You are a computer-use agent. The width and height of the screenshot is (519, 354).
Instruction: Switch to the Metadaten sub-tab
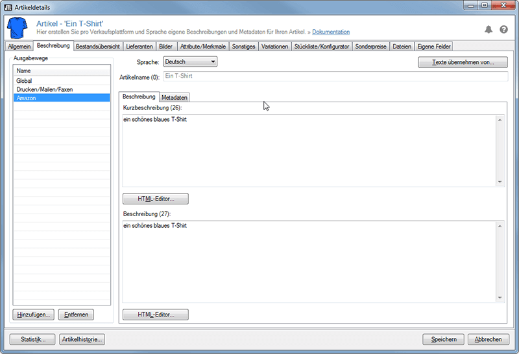coord(175,97)
